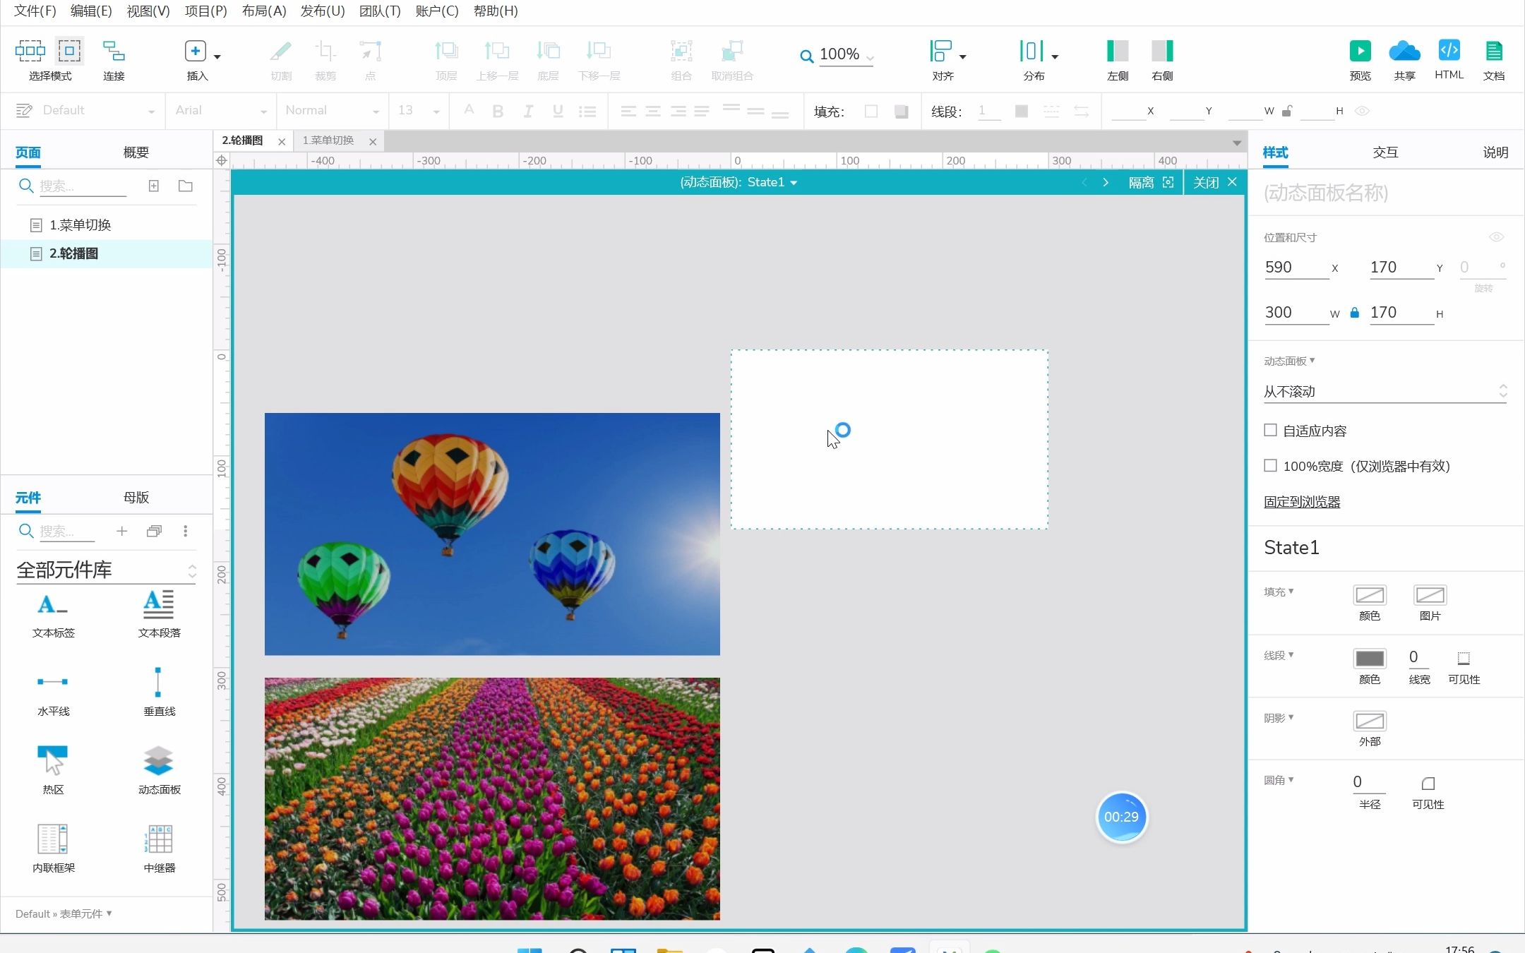The height and width of the screenshot is (953, 1525).
Task: Click the Repeater (中继器) widget icon
Action: click(158, 839)
